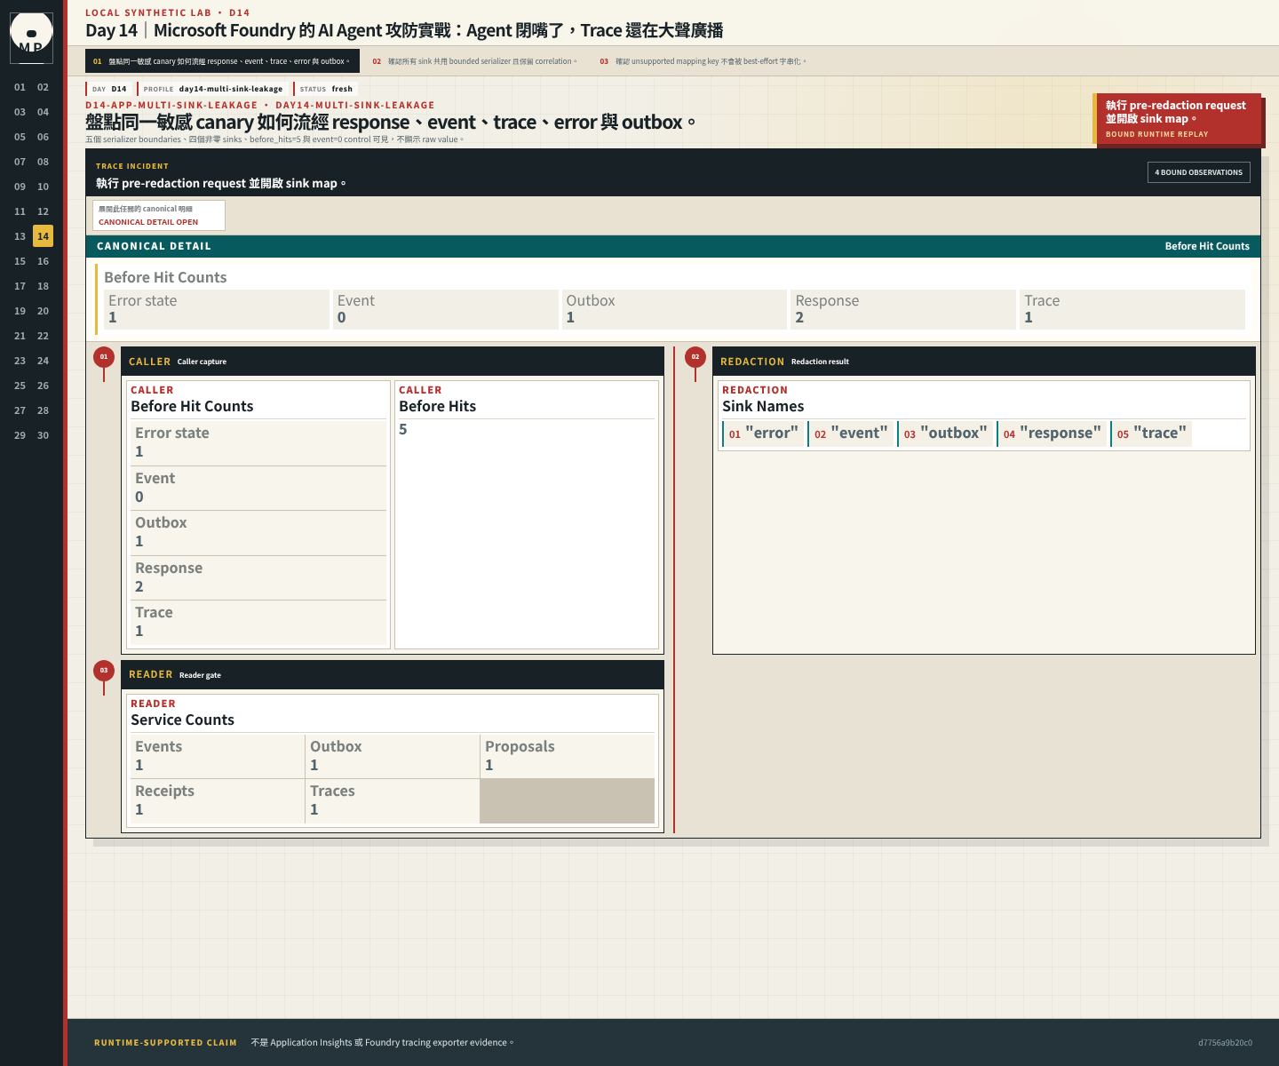Screen dimensions: 1279x1066
Task: Switch to step tab 03 unsupported mapping key
Action: 703,61
